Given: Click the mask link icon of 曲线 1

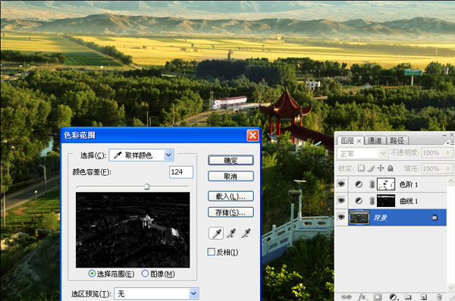Looking at the screenshot, I should tap(372, 201).
